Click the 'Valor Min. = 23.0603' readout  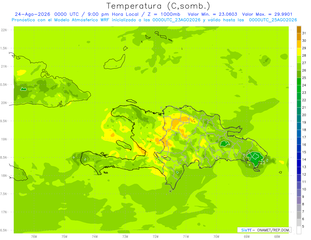(213, 14)
